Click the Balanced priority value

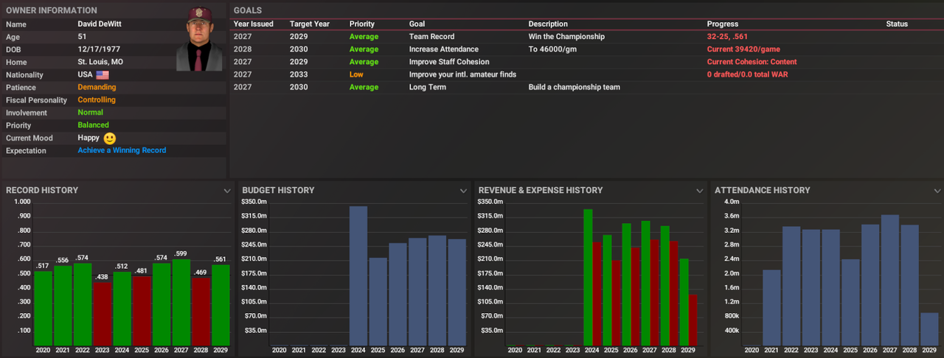coord(93,125)
